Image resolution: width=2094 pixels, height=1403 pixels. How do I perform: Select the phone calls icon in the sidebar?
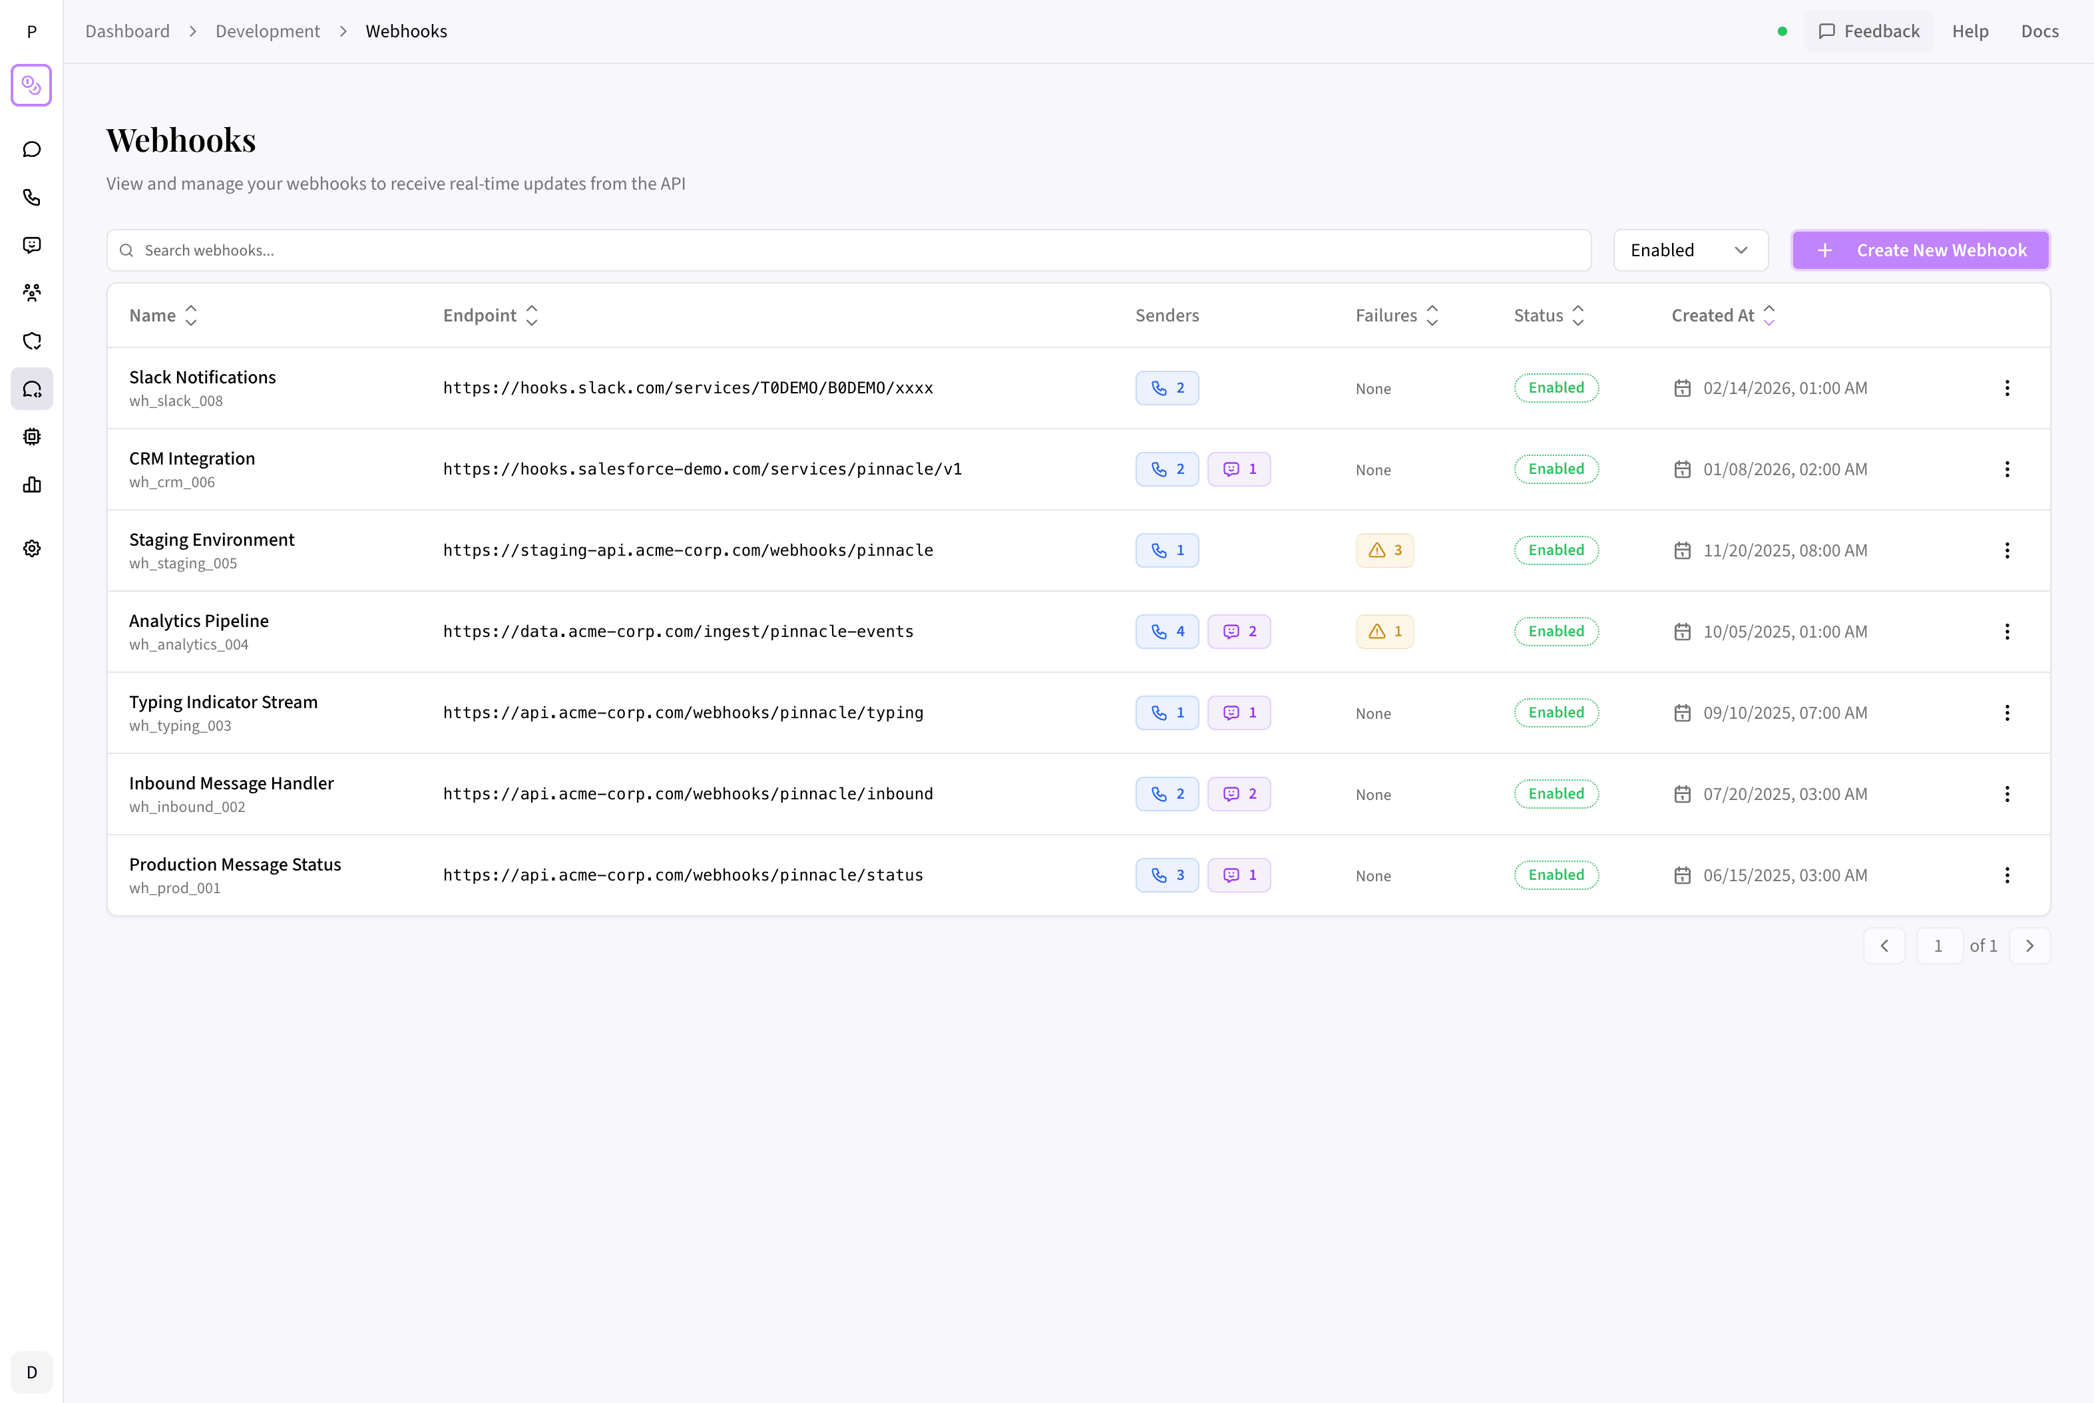tap(31, 197)
